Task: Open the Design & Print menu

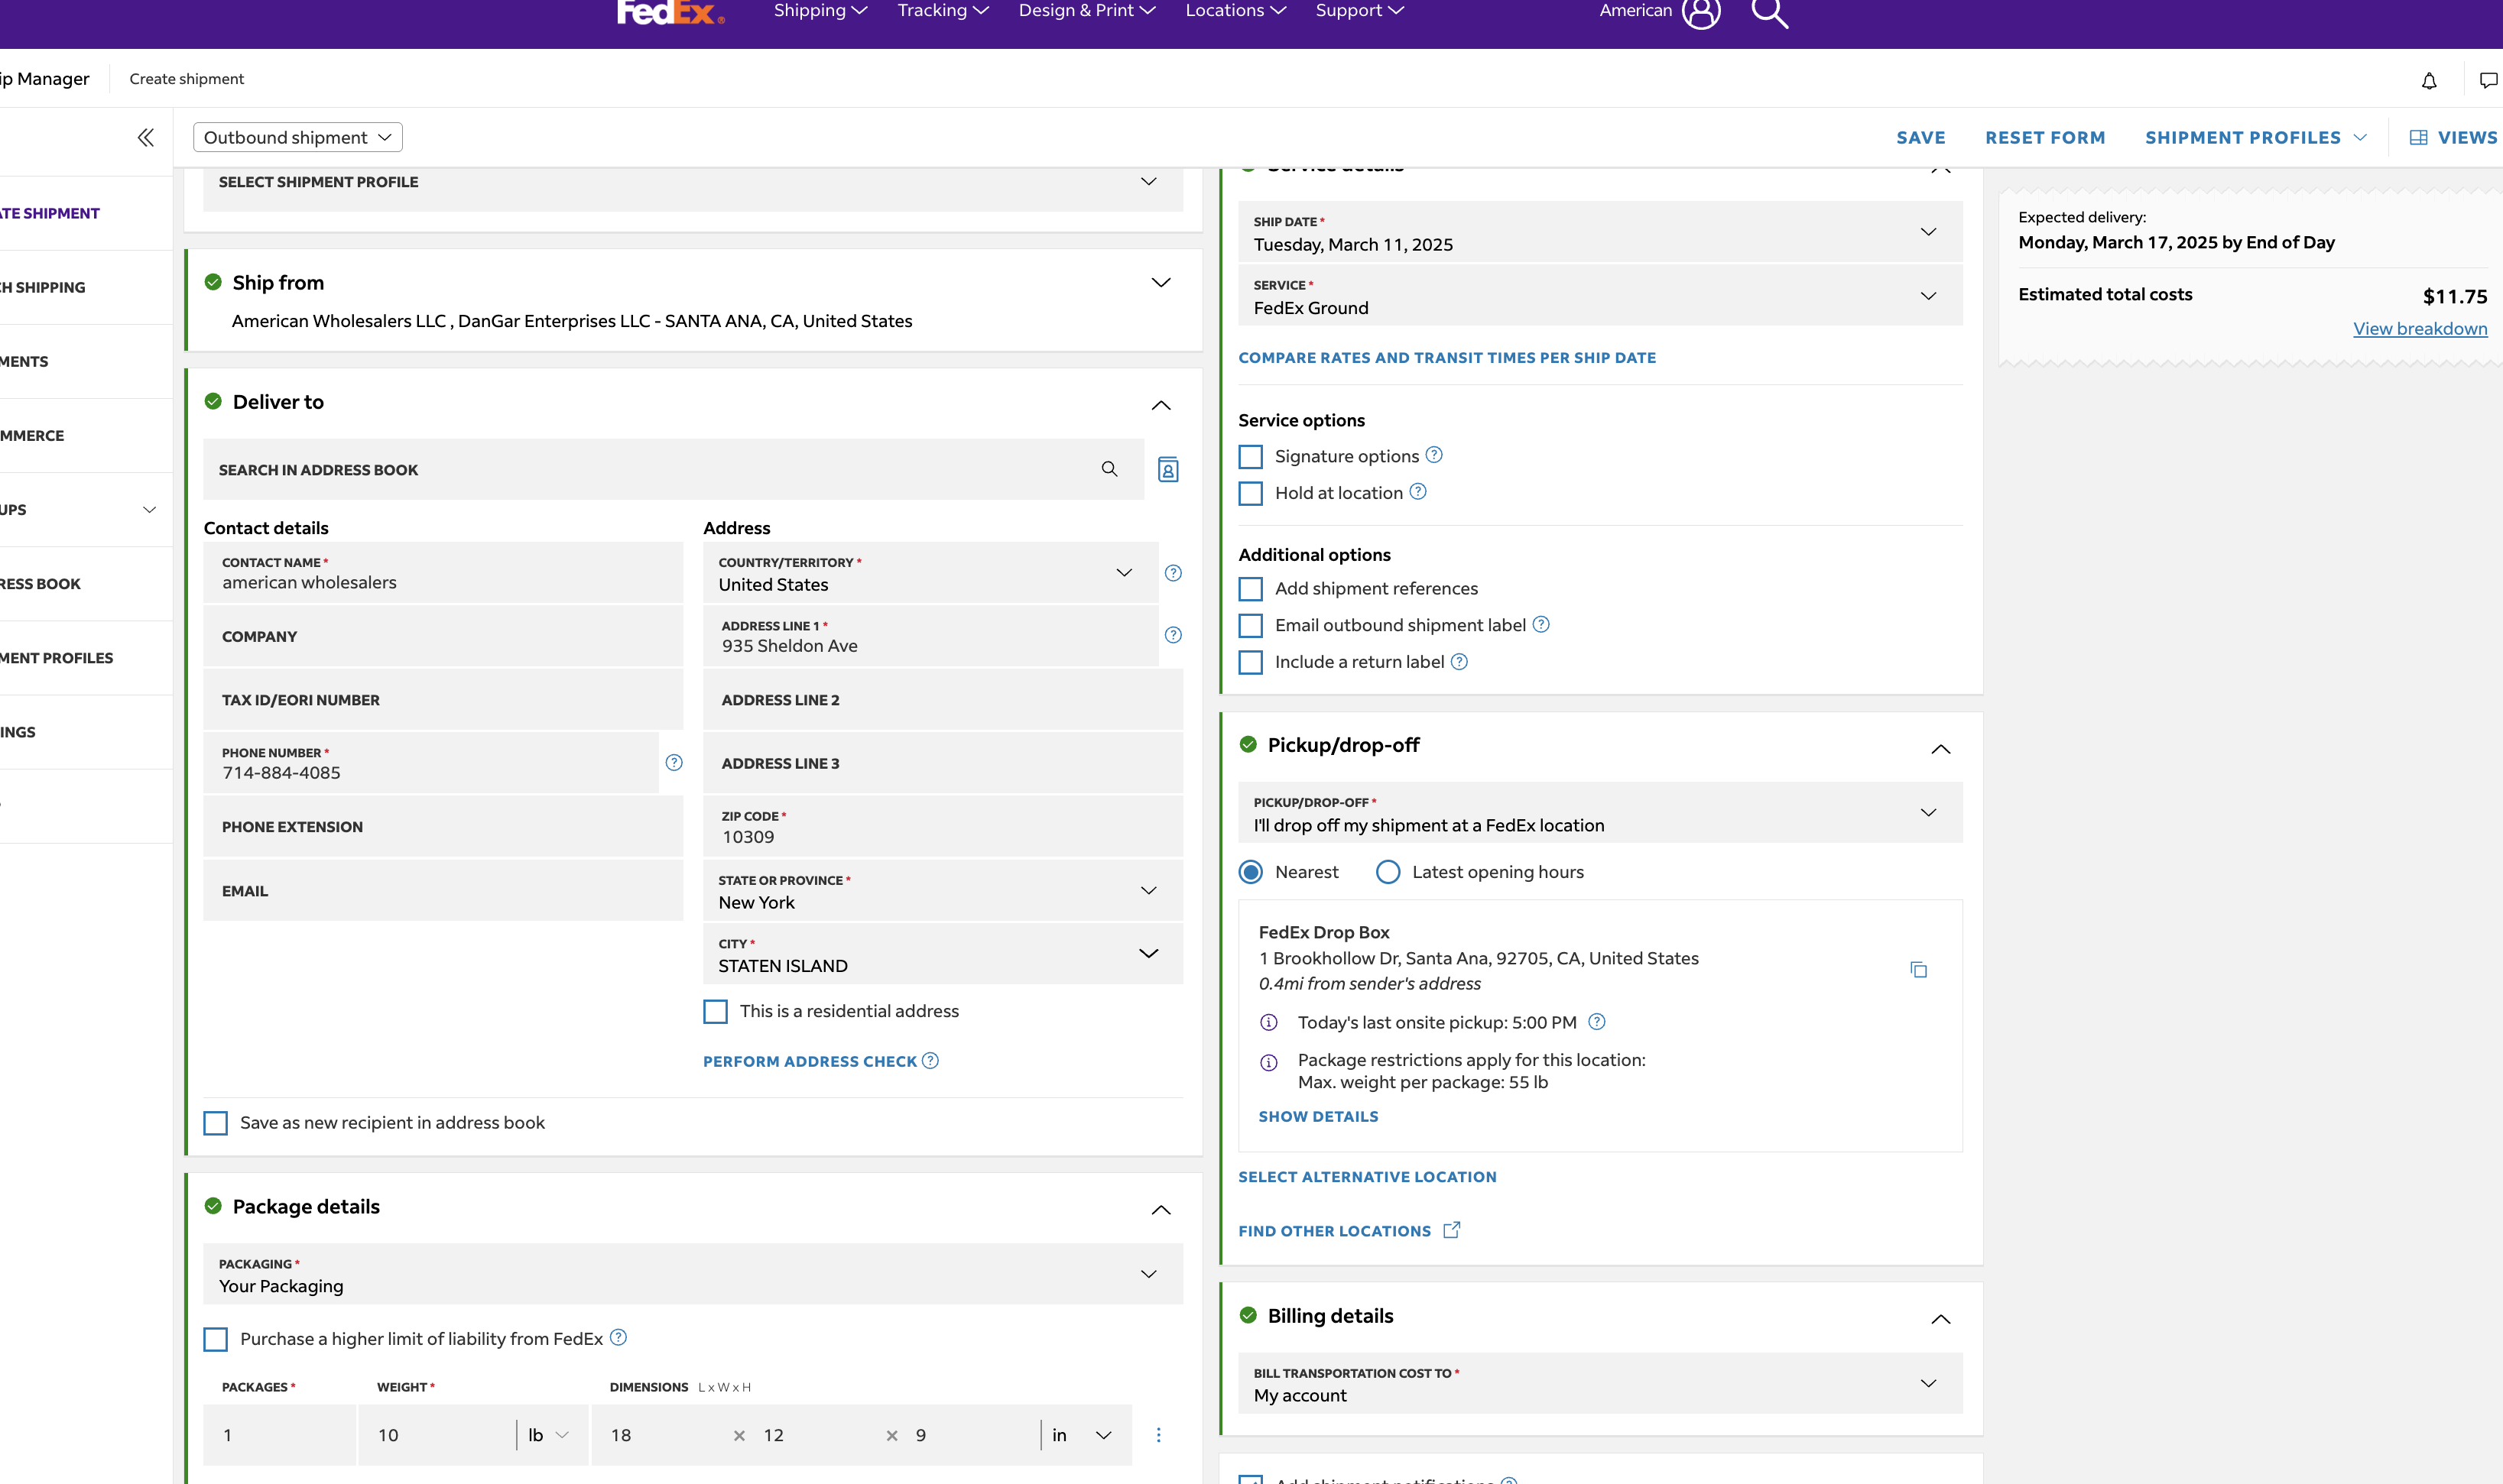Action: pos(1087,11)
